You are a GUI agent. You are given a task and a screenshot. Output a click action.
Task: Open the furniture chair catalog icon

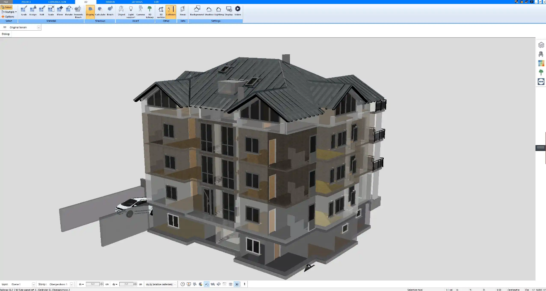pos(541,54)
